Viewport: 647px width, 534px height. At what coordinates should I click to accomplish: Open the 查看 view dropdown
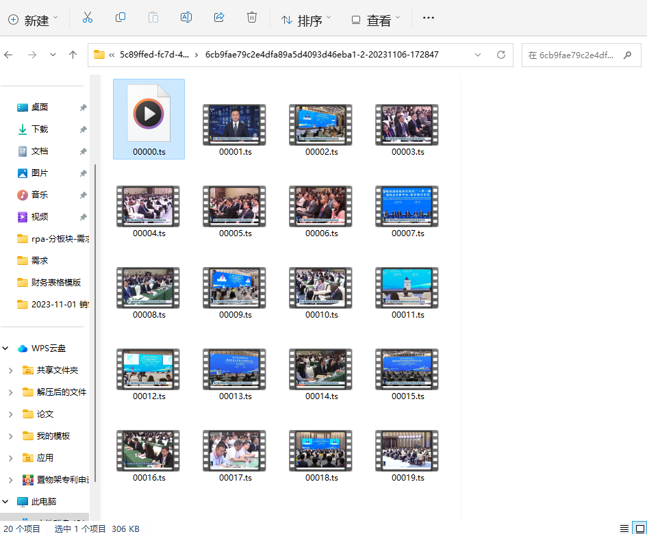tap(375, 20)
